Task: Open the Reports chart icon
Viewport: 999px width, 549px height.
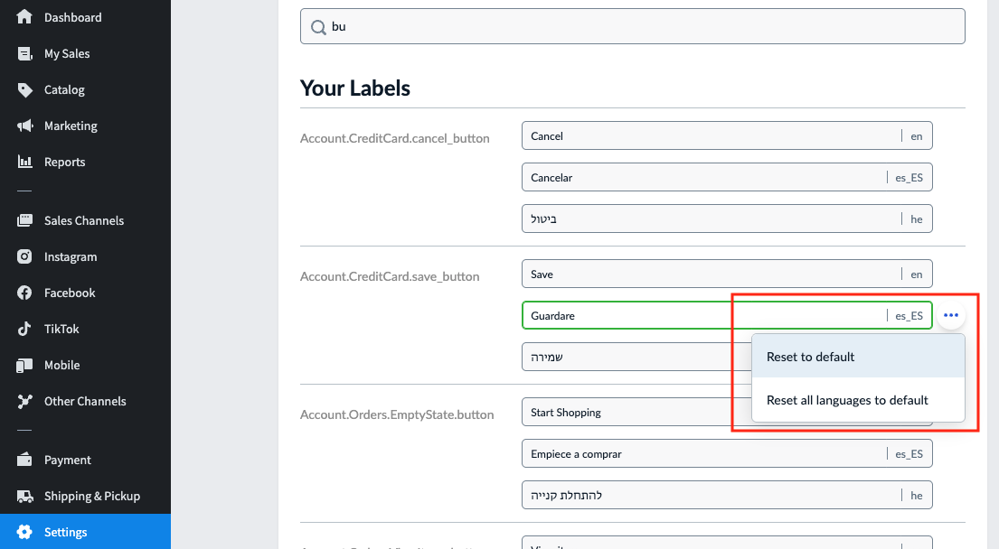Action: pos(25,162)
